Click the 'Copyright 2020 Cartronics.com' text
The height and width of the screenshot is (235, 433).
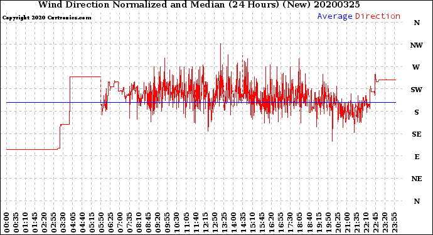(x=46, y=18)
